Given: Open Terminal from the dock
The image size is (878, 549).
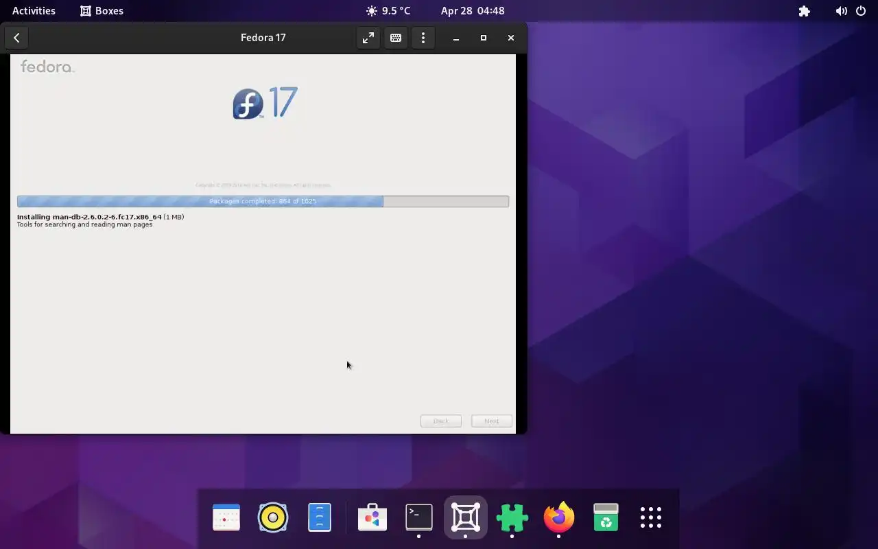Looking at the screenshot, I should (419, 517).
